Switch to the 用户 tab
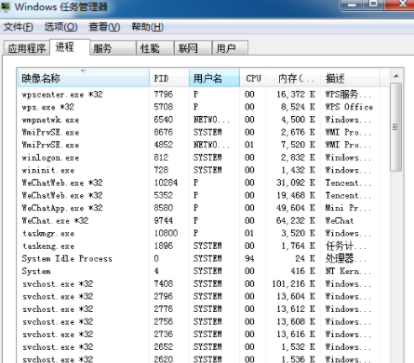414x363 pixels. pyautogui.click(x=230, y=48)
